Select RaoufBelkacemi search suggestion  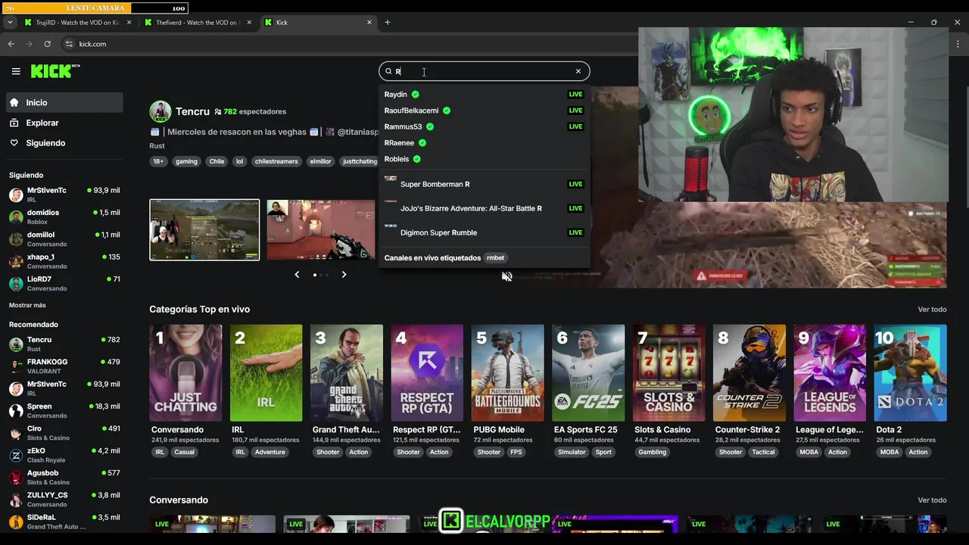484,111
